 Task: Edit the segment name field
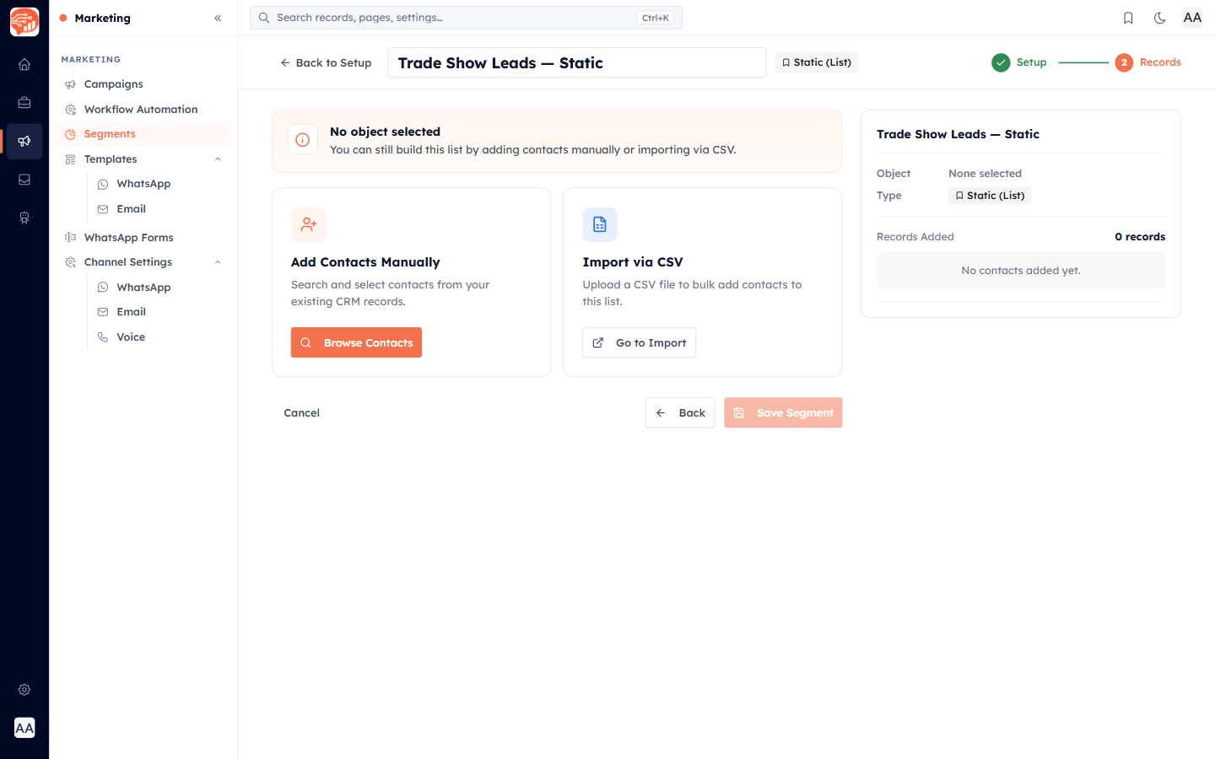576,62
